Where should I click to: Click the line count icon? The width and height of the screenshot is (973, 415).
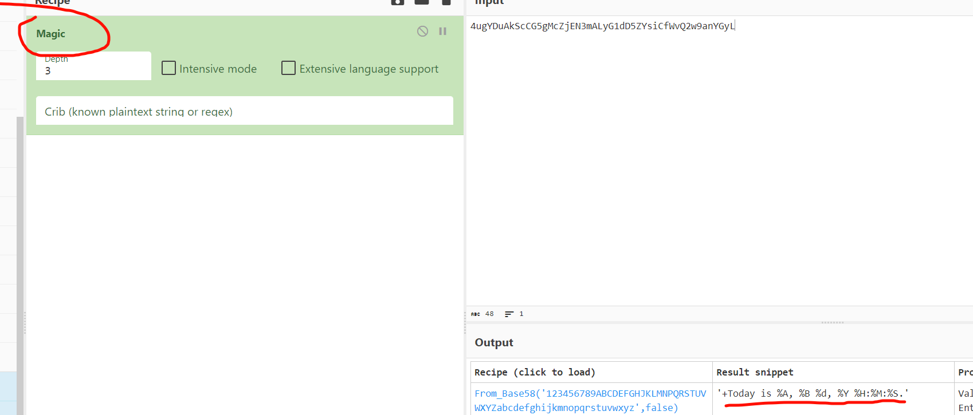[x=509, y=314]
